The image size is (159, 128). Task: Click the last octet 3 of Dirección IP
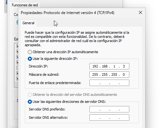124,66
